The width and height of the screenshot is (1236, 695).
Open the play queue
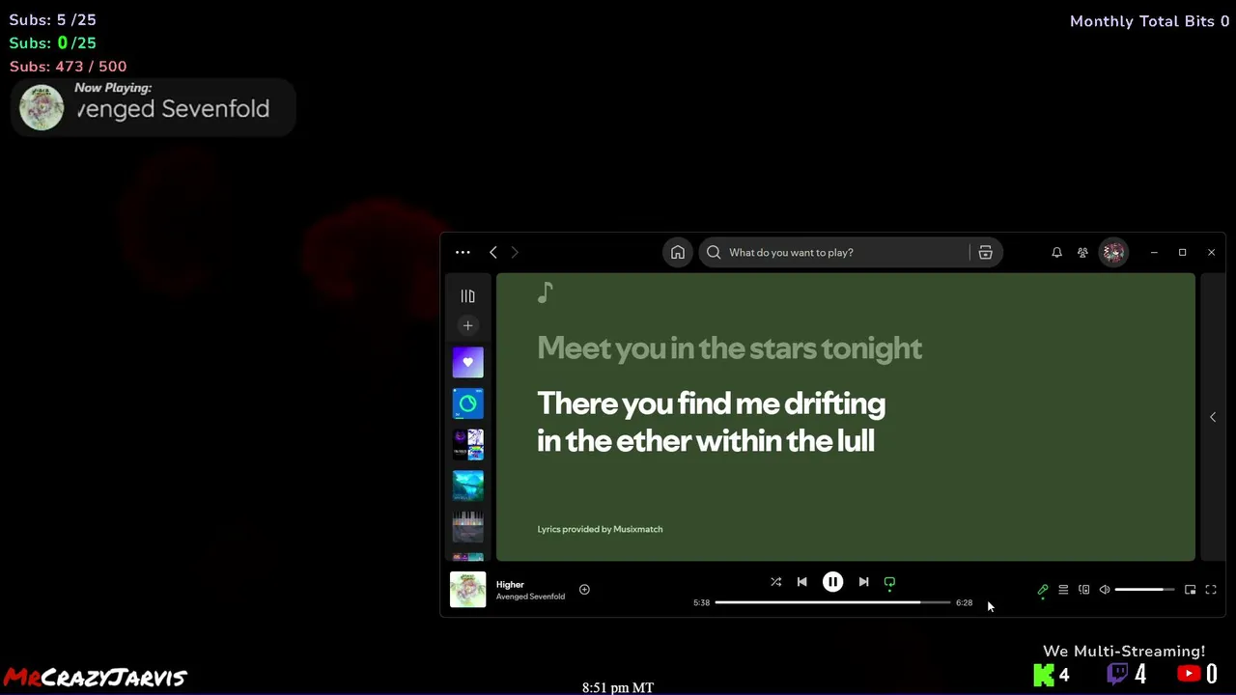(x=1063, y=590)
